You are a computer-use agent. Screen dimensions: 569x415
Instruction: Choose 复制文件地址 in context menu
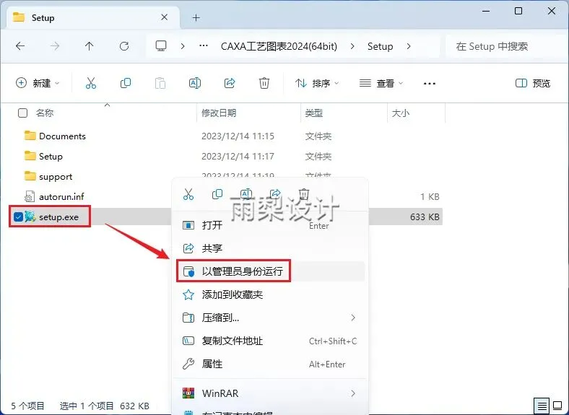point(269,341)
